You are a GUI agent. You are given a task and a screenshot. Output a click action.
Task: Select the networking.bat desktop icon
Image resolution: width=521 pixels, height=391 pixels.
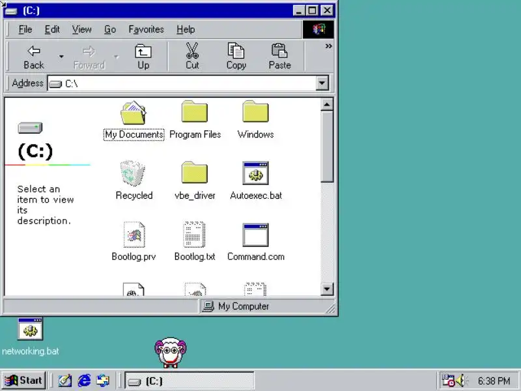click(x=30, y=337)
